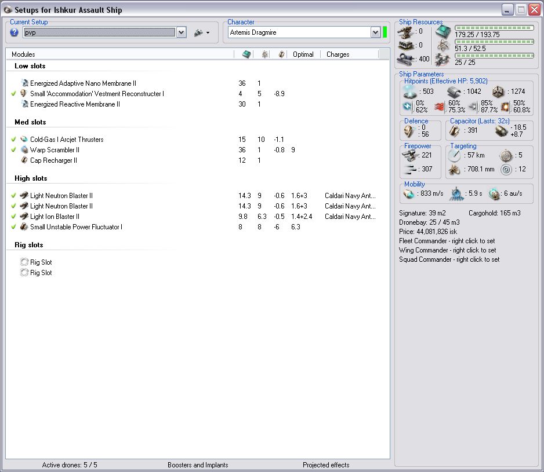Click the Energized Reactive Membrane II module icon

(24, 104)
